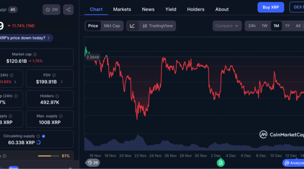304x169 pixels.
Task: Add XRP to watchlist with star button
Action: [x=51, y=9]
